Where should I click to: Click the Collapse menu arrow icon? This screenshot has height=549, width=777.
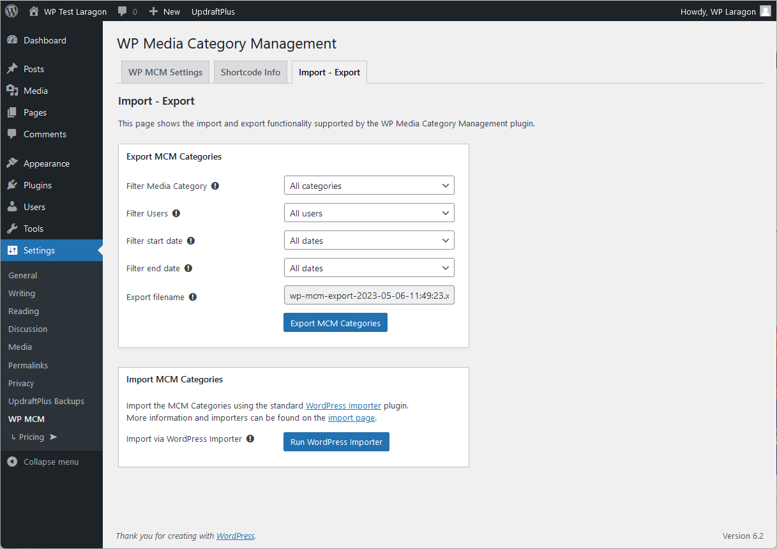pos(12,462)
